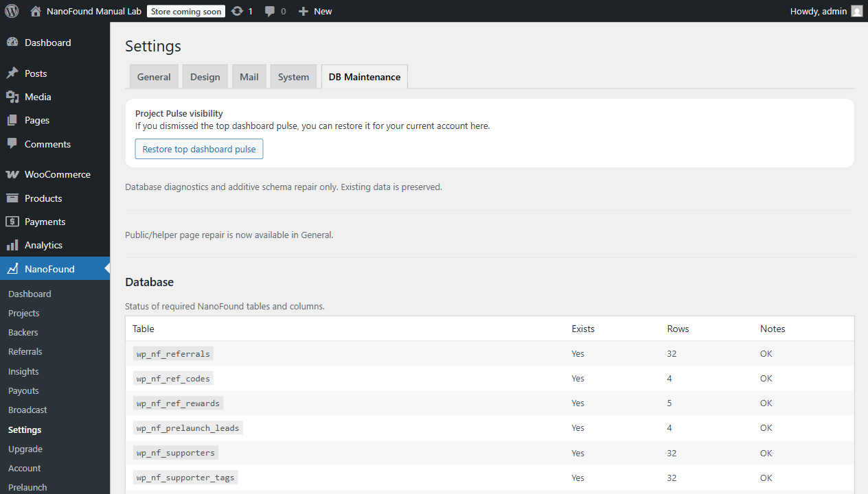
Task: Click the updates count 1 in admin bar
Action: tap(251, 11)
